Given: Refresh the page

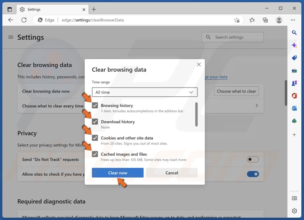Looking at the screenshot, I should click(x=24, y=20).
